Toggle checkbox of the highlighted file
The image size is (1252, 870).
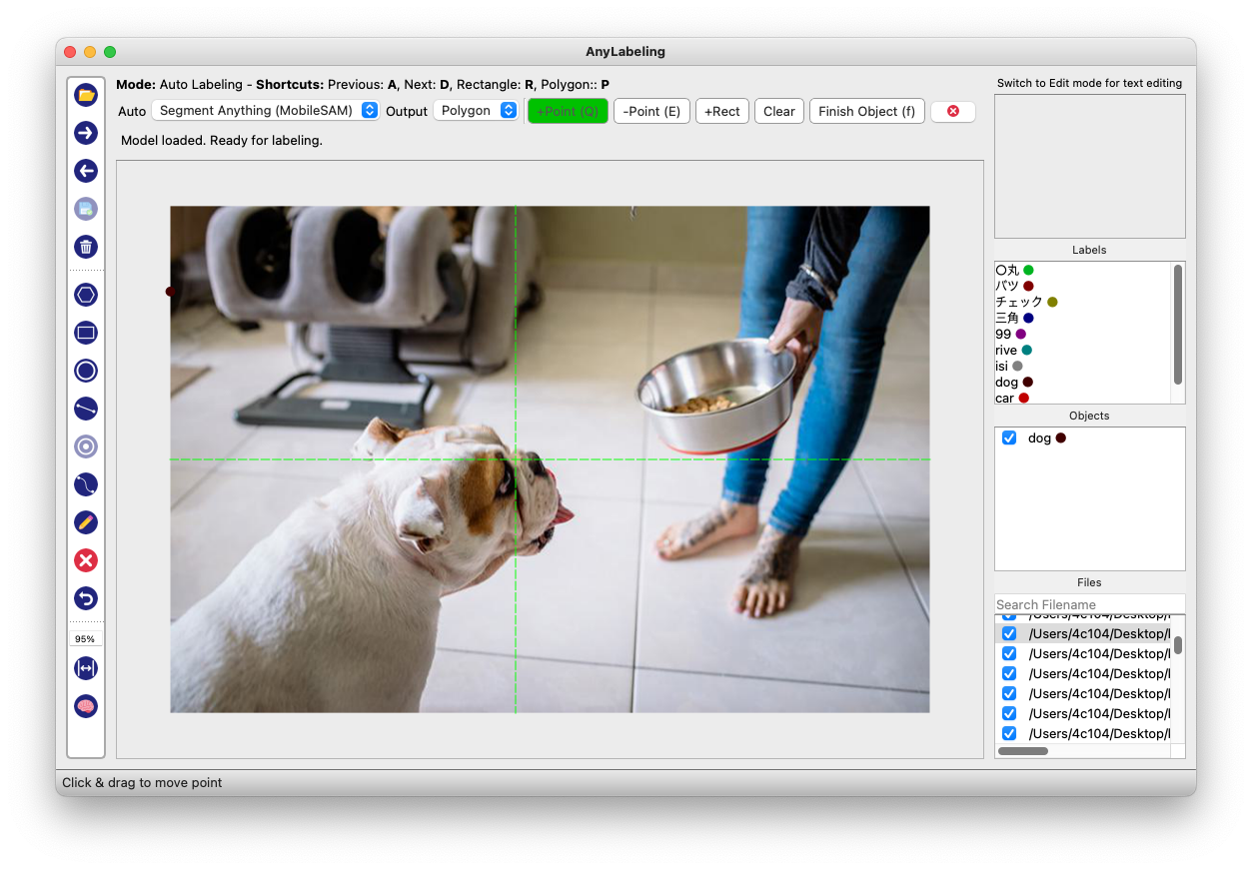point(1009,634)
